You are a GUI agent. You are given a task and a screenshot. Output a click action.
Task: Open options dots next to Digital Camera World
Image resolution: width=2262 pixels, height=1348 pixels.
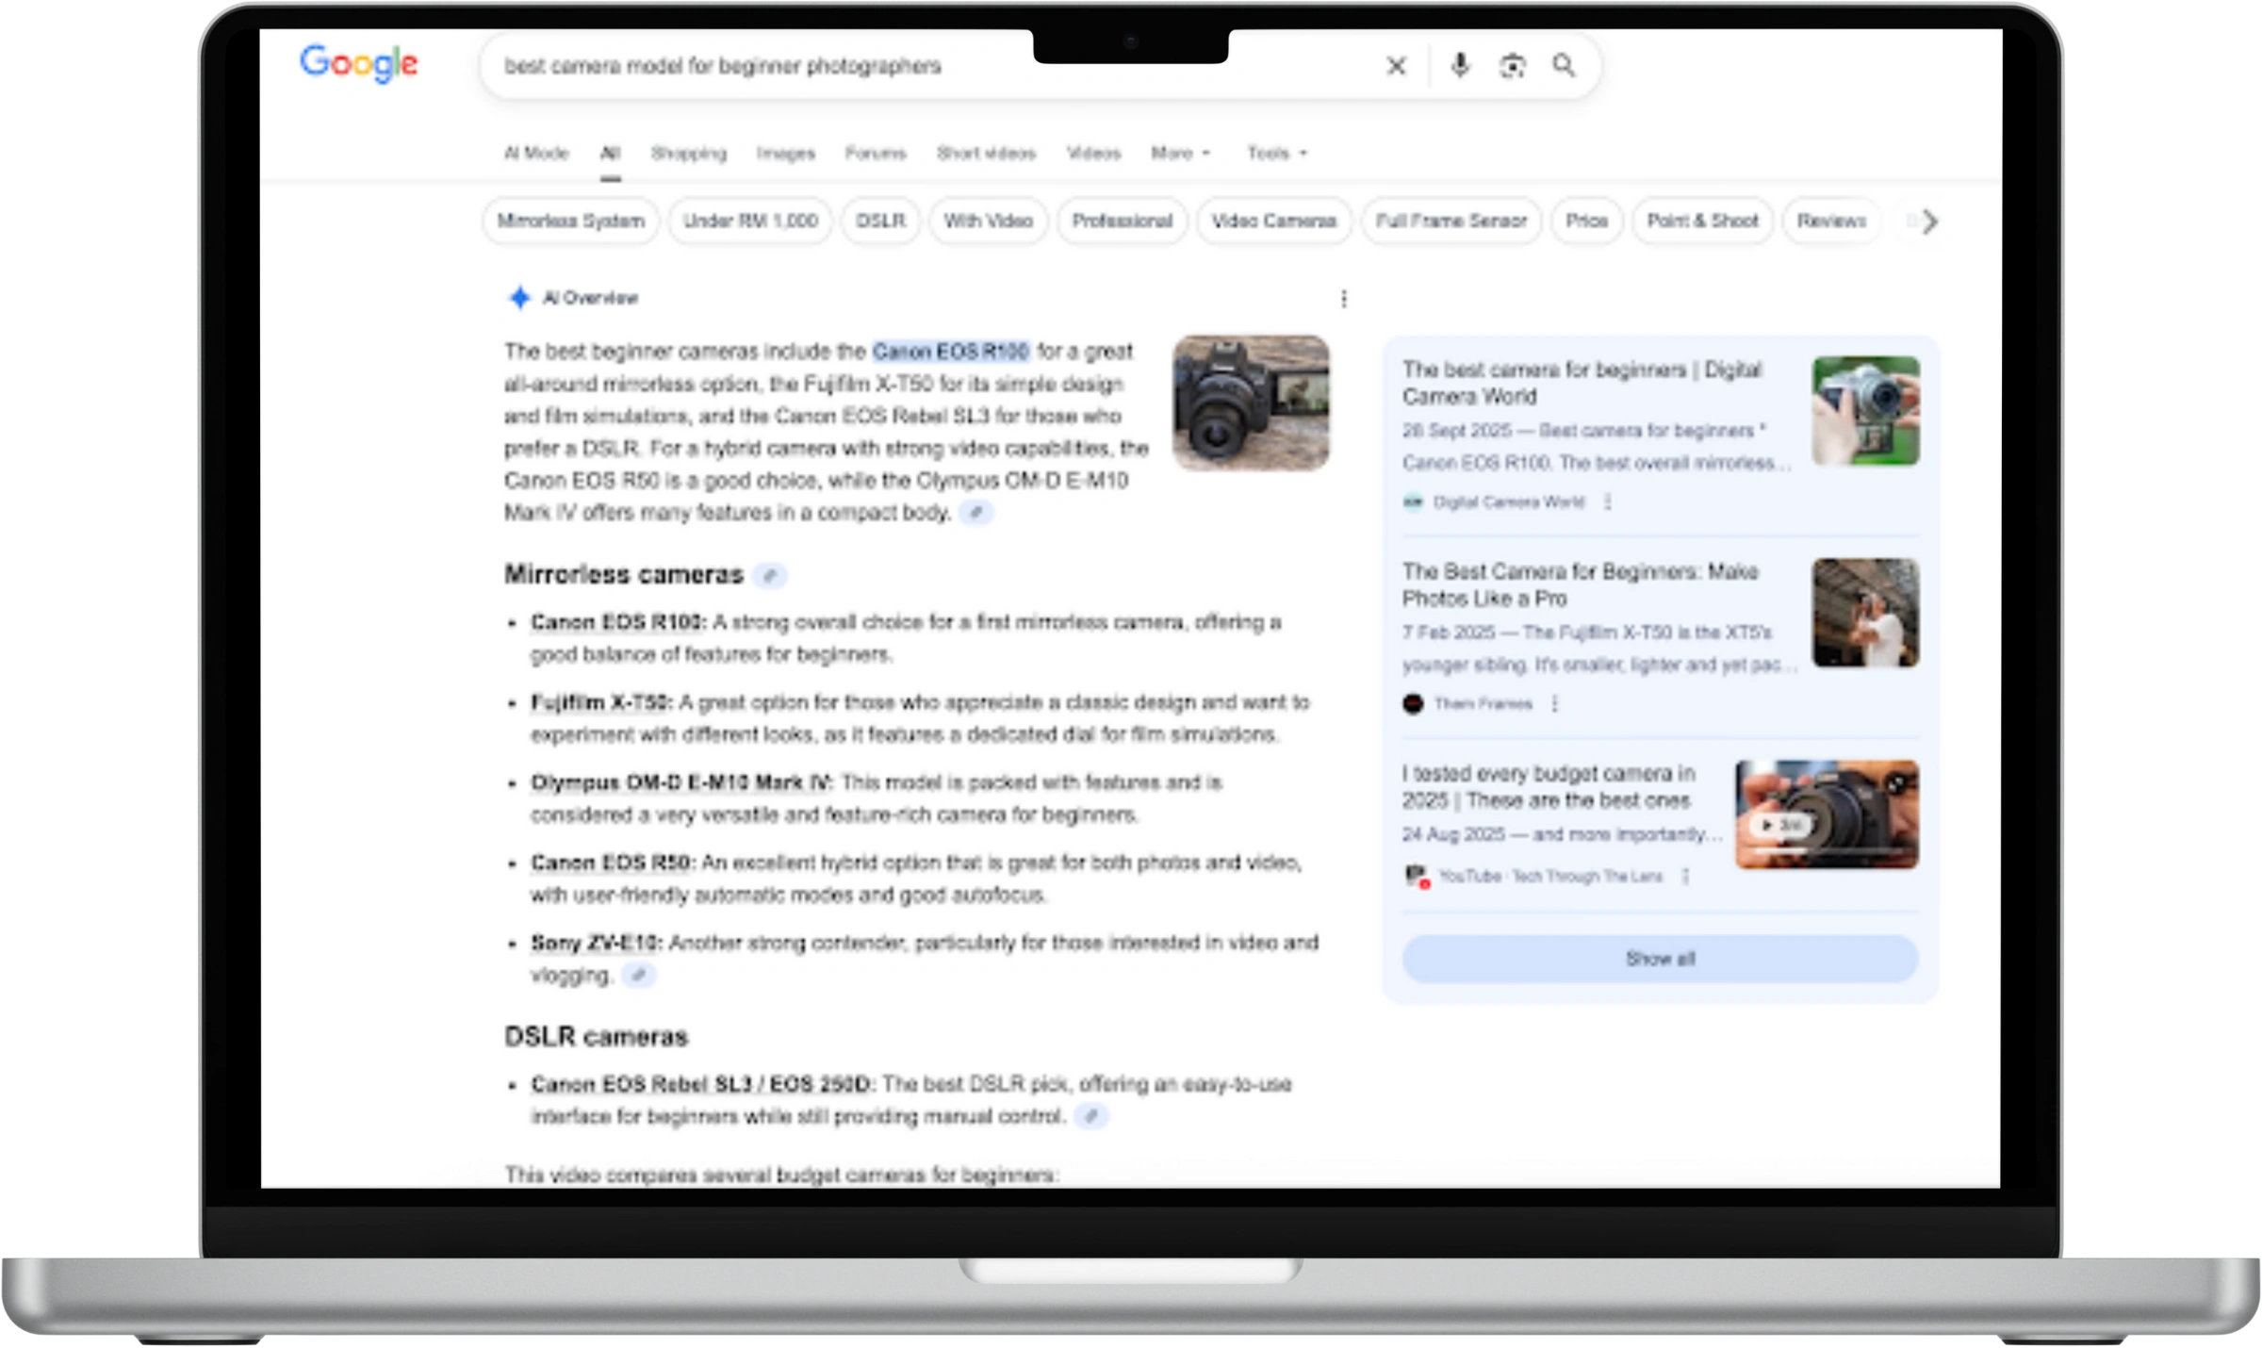(x=1608, y=502)
